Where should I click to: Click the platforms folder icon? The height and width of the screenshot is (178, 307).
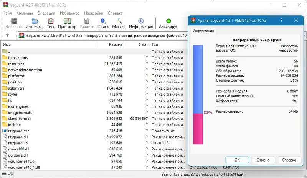pyautogui.click(x=5, y=76)
